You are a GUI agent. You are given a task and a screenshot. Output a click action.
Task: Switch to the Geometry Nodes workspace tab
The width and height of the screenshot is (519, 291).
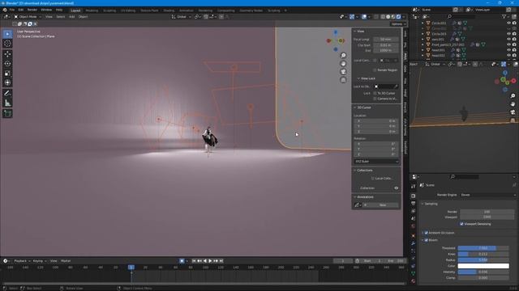251,11
